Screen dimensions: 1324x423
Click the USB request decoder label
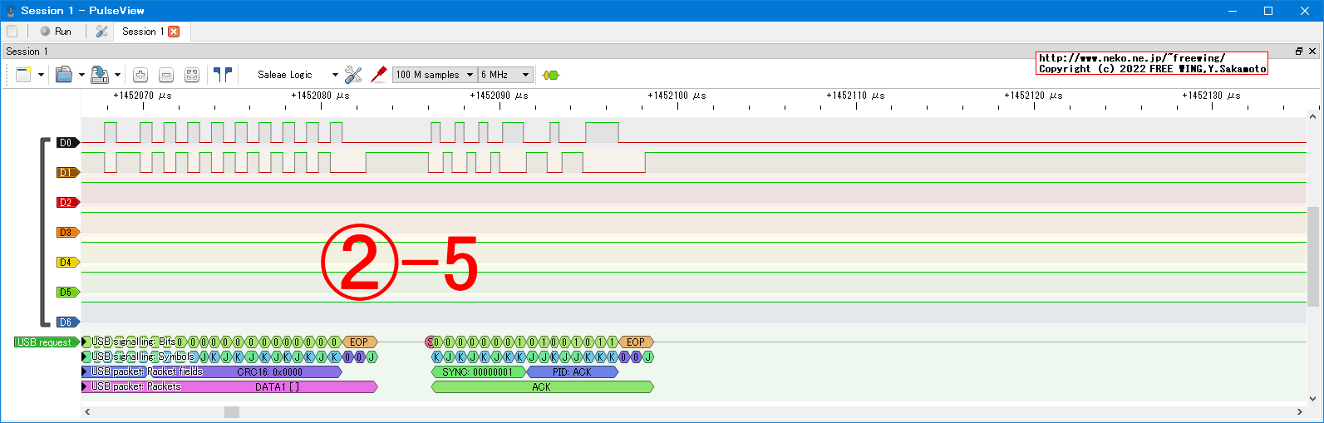(45, 342)
